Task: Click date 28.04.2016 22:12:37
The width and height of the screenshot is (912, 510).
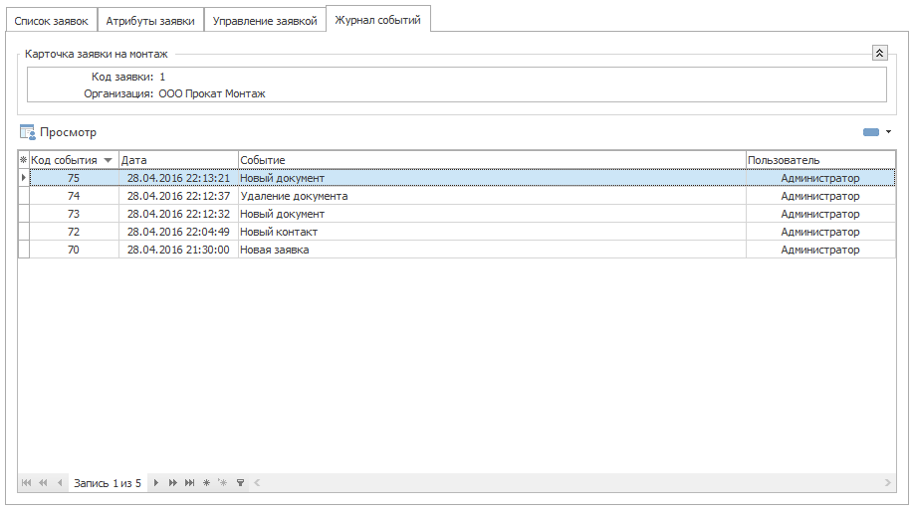Action: 178,196
